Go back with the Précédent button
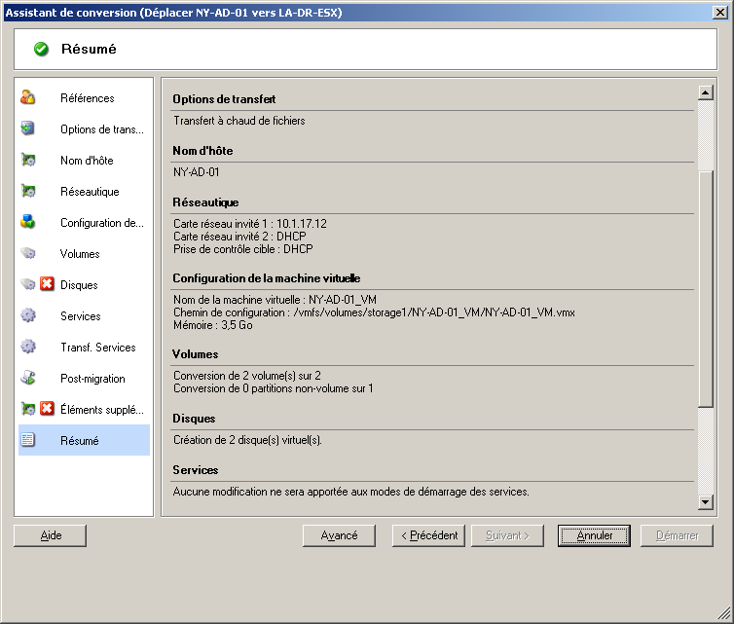This screenshot has width=734, height=624. coord(428,535)
